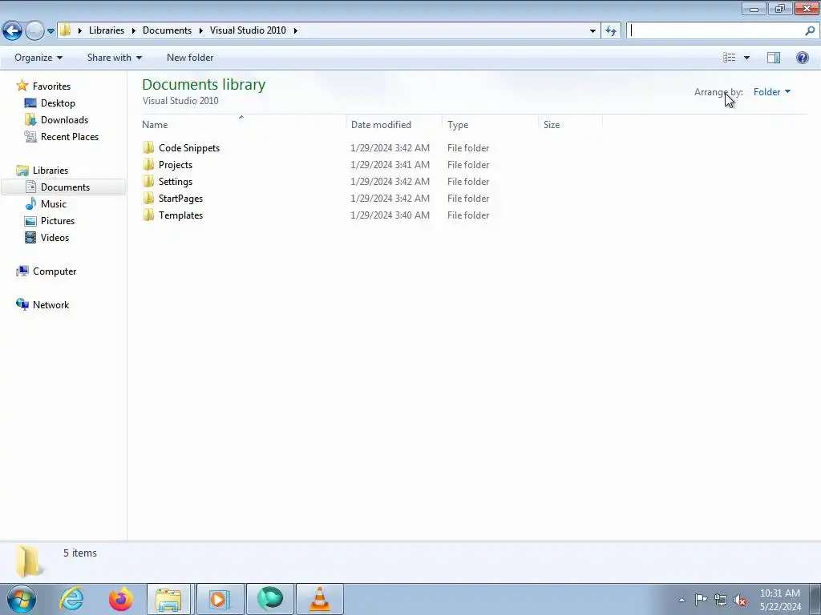Image resolution: width=821 pixels, height=615 pixels.
Task: Open the address bar history dropdown
Action: click(592, 31)
